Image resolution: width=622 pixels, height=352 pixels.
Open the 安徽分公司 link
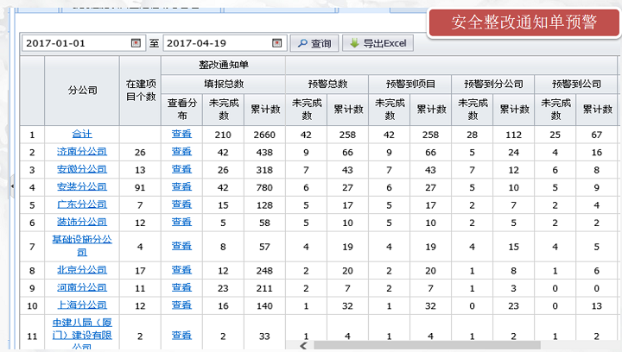tap(81, 169)
